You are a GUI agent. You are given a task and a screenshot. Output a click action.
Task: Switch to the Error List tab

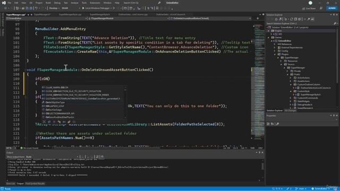(x=11, y=184)
